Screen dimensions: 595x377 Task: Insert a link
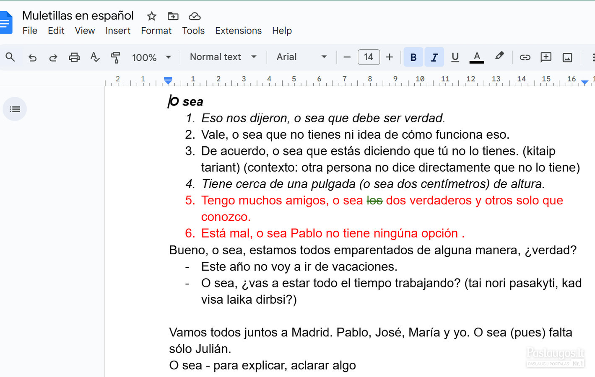525,57
